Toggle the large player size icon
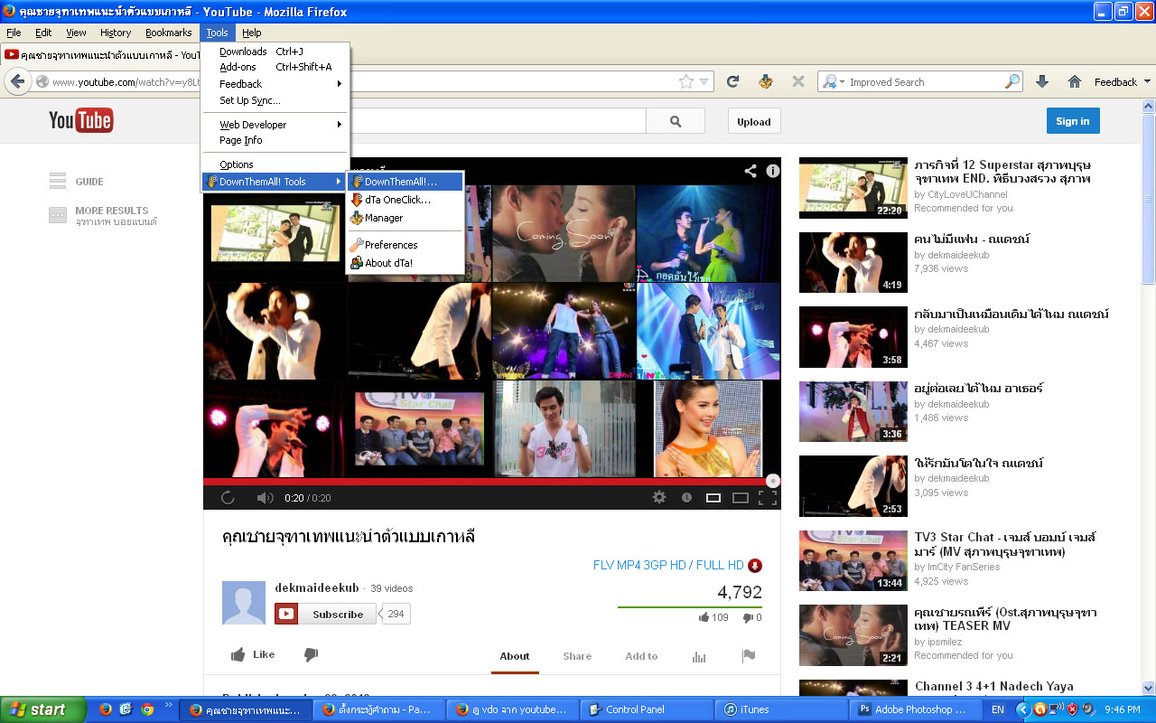 coord(741,497)
